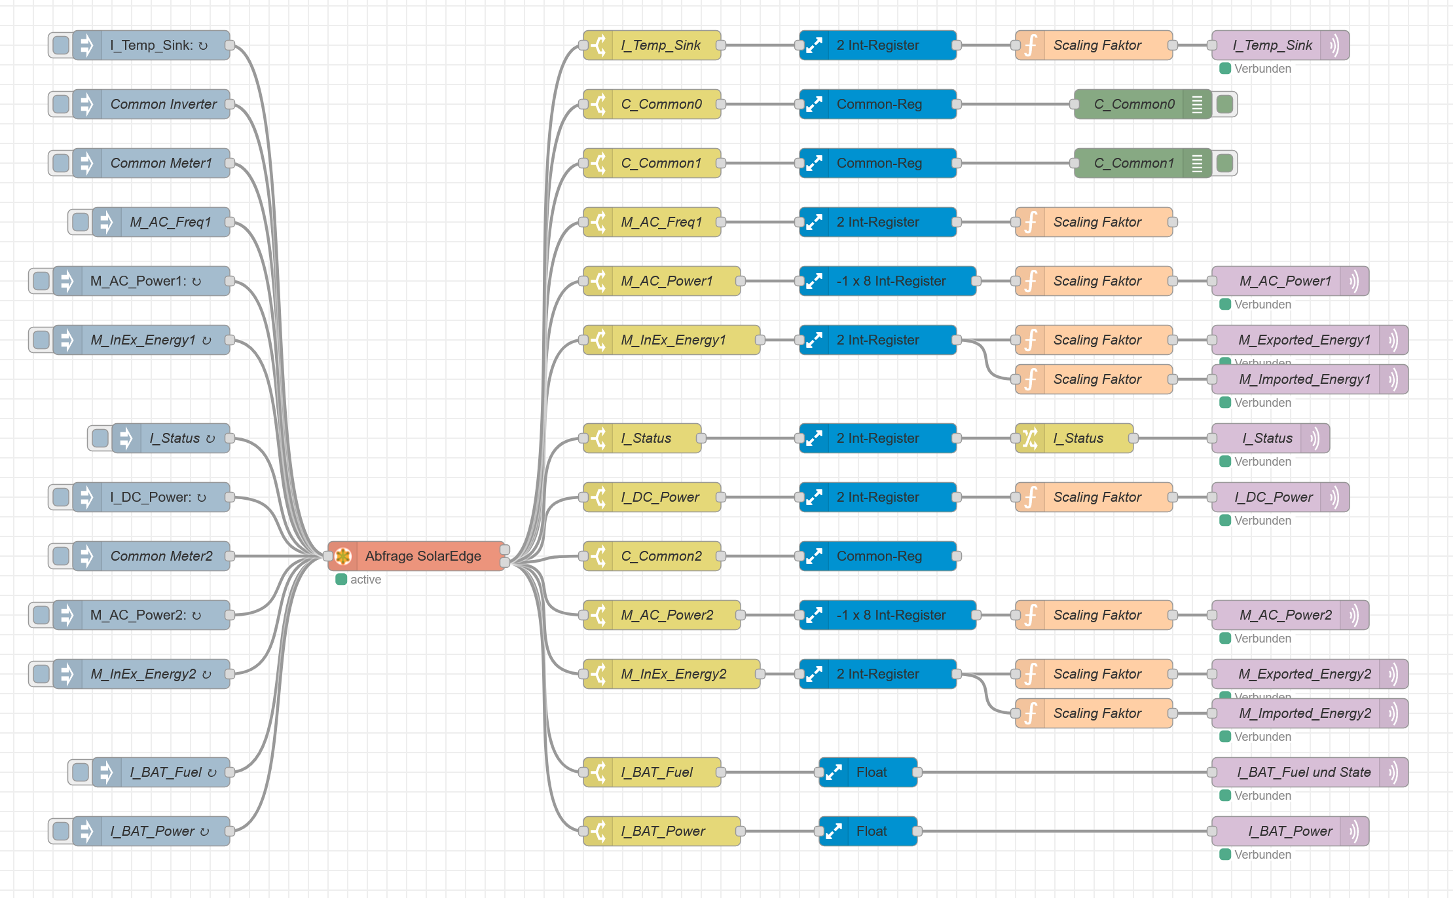Image resolution: width=1453 pixels, height=898 pixels.
Task: Trigger the I_BAT_Fuel inject button
Action: click(81, 772)
